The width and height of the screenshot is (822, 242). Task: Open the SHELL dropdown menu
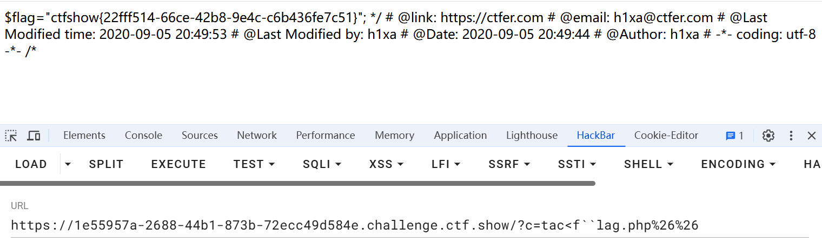coord(648,164)
